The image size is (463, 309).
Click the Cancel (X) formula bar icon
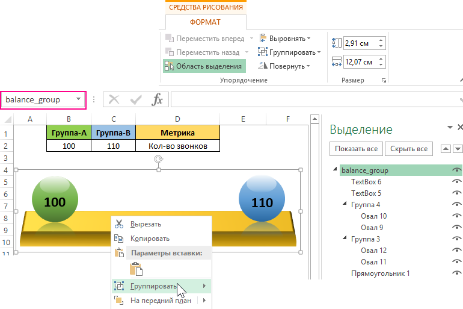(114, 99)
